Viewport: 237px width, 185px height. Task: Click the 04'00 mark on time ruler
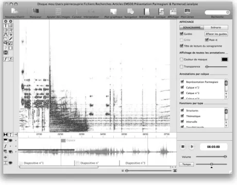(103, 134)
